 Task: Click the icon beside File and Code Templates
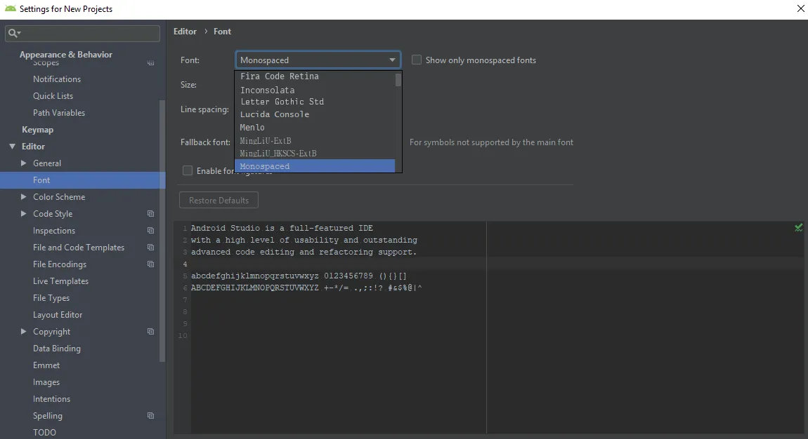150,248
